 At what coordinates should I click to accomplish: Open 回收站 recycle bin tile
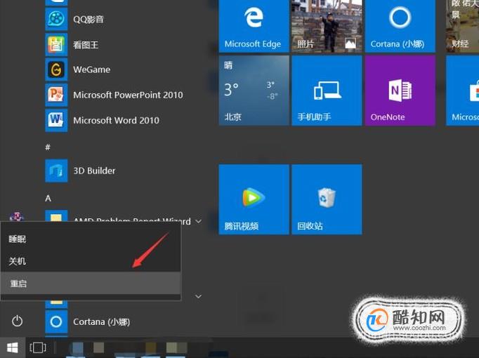[327, 199]
